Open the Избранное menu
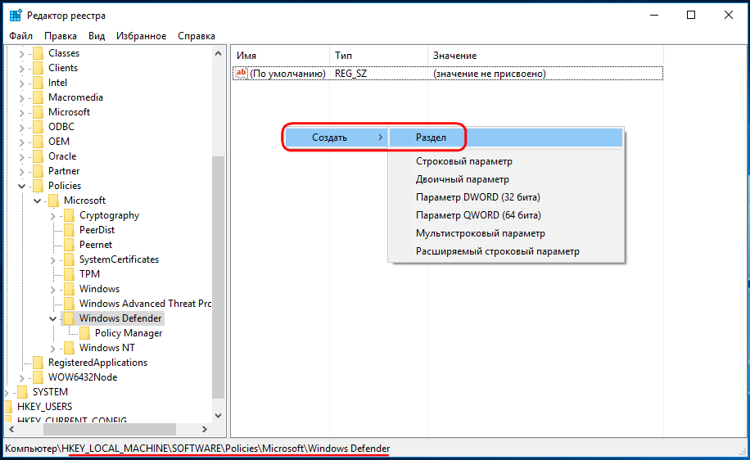Image resolution: width=750 pixels, height=460 pixels. 141,36
